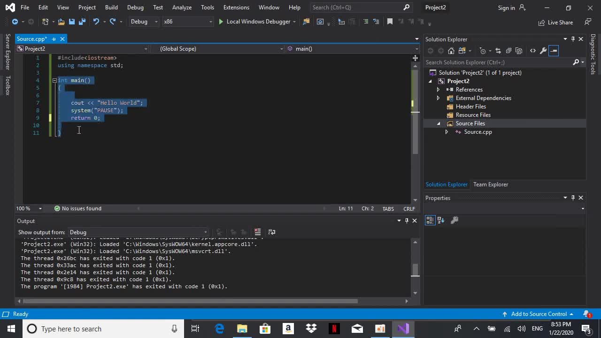Click Categorized view icon in Properties panel
The width and height of the screenshot is (601, 338).
tap(430, 220)
